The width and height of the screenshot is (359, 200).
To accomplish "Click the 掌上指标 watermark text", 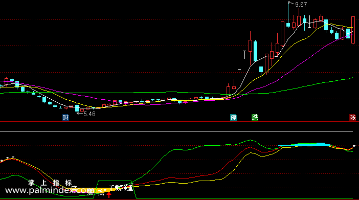I will tap(50, 183).
